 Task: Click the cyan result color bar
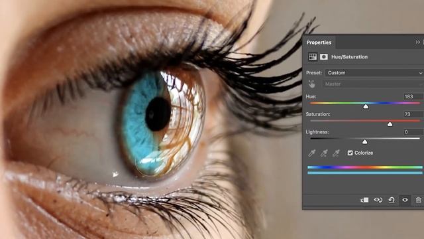click(365, 173)
